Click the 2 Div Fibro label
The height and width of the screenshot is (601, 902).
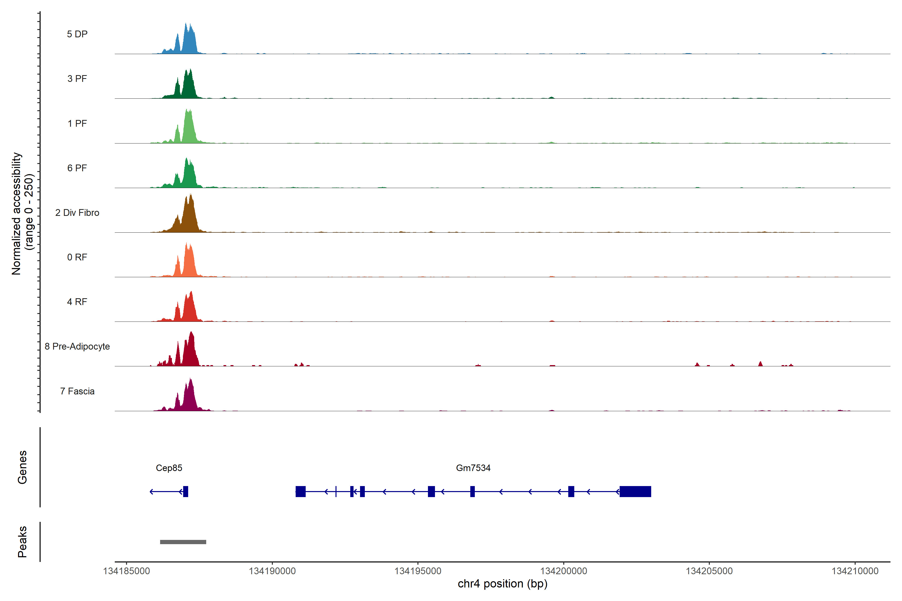pos(77,213)
